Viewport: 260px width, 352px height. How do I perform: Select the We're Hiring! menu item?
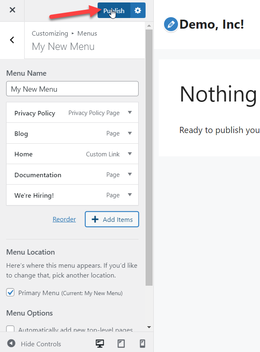click(x=34, y=195)
